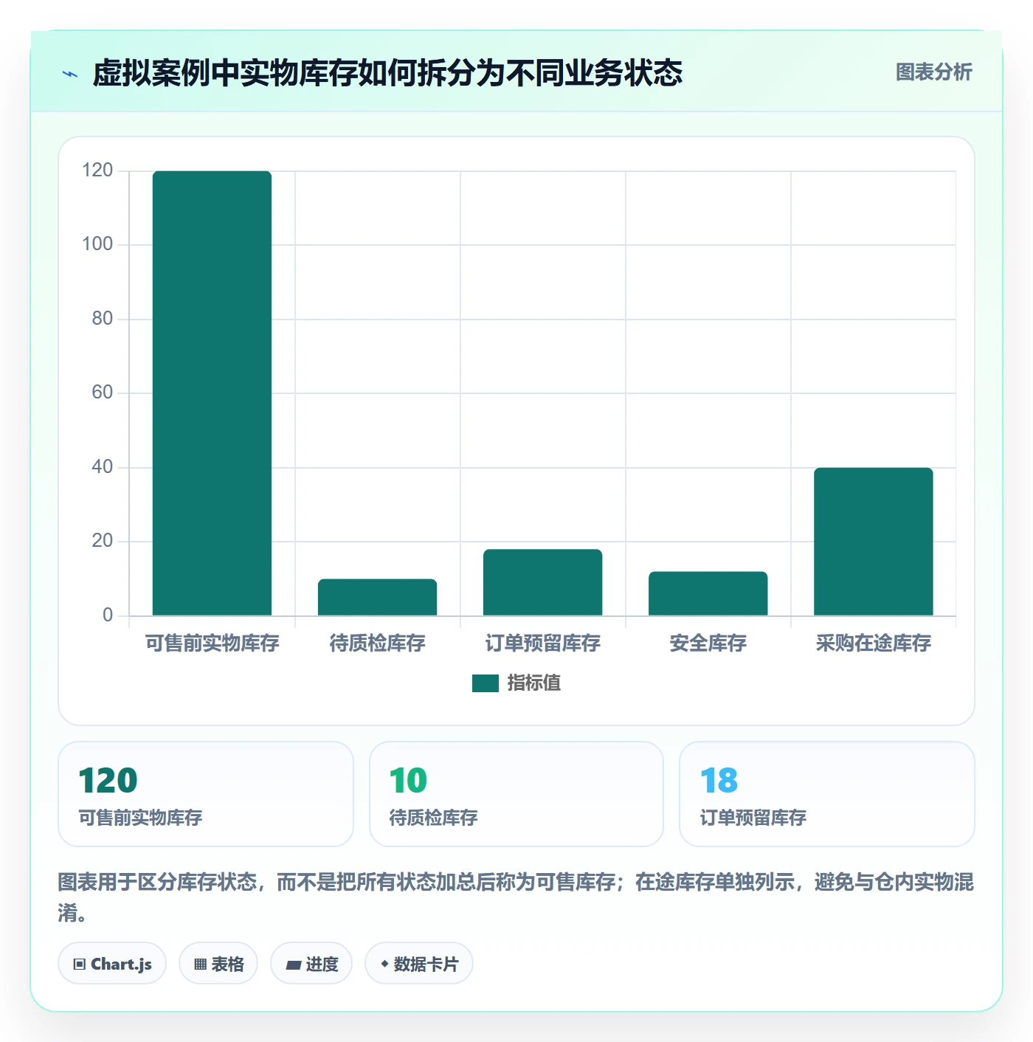Click the y-axis value 40

(102, 467)
